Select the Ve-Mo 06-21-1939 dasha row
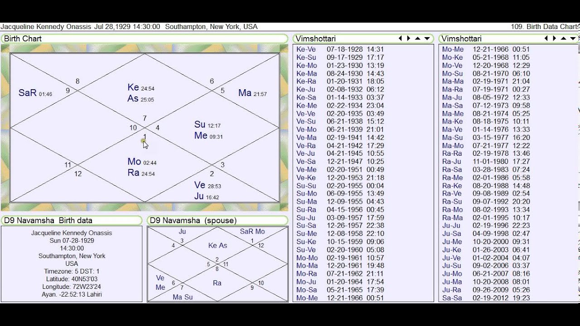Viewport: 580px width, 326px height. 340,129
